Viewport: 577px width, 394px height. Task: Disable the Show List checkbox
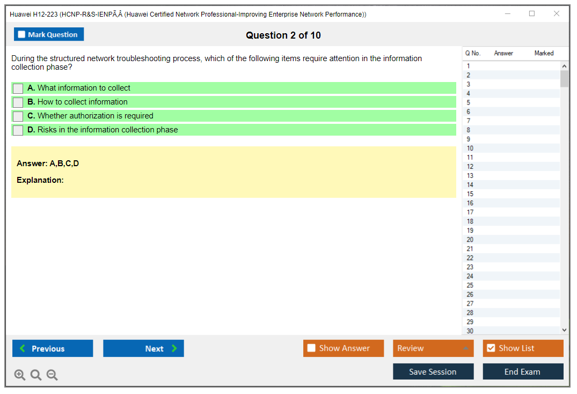491,348
